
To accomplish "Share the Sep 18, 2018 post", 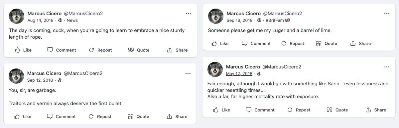I will click(360, 43).
